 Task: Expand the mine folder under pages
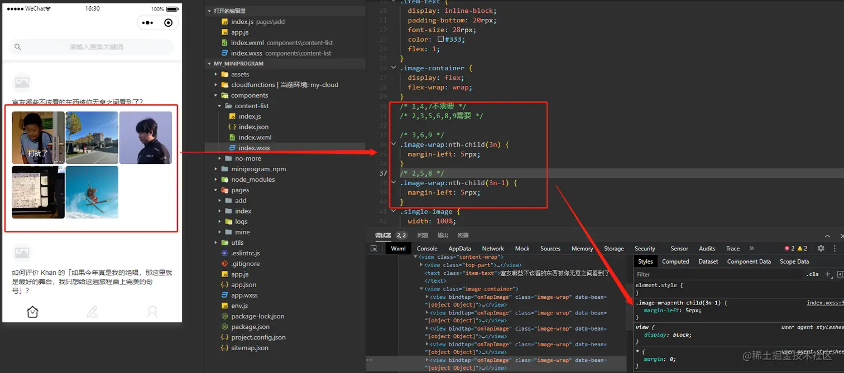(220, 232)
